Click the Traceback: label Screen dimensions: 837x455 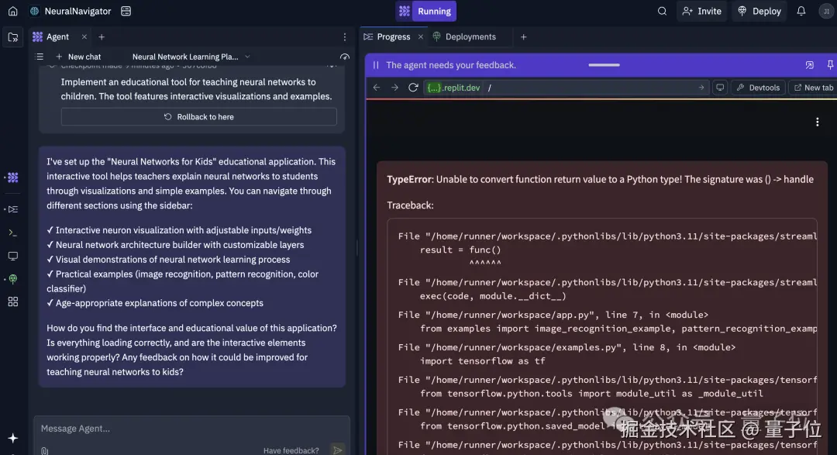click(x=410, y=205)
